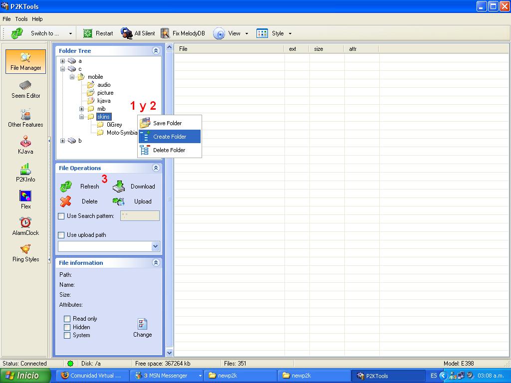
Task: Click the View disc icon
Action: (219, 33)
